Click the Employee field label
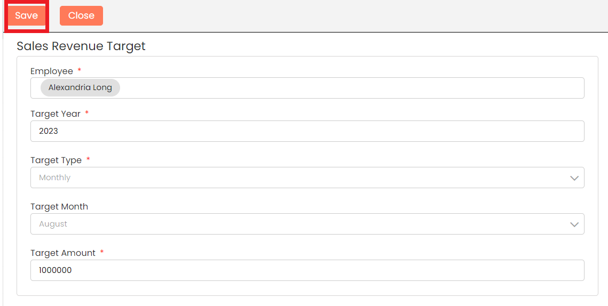 [x=51, y=71]
